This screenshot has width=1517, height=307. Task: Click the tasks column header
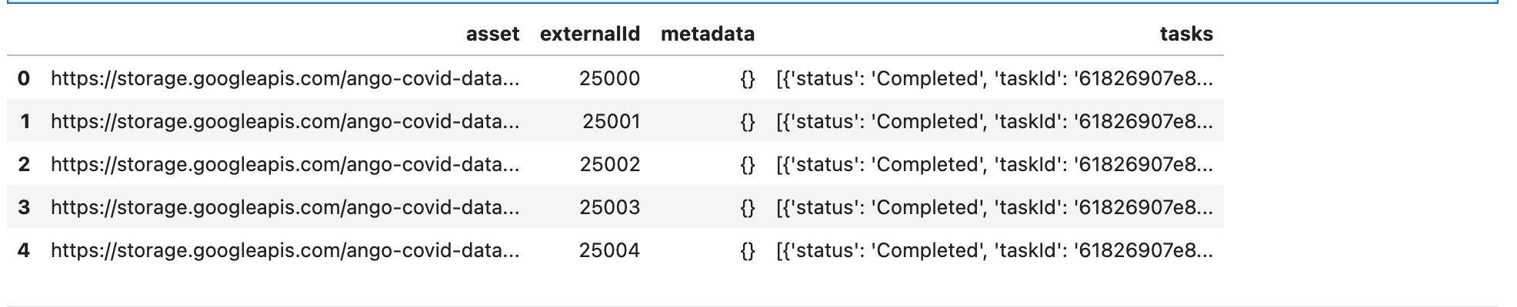tap(1186, 34)
